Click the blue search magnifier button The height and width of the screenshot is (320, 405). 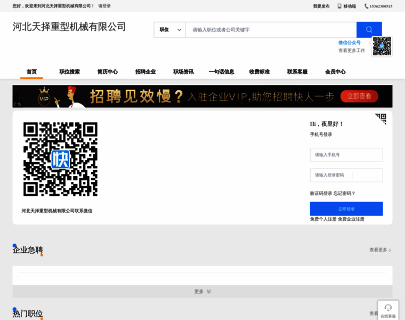click(369, 30)
